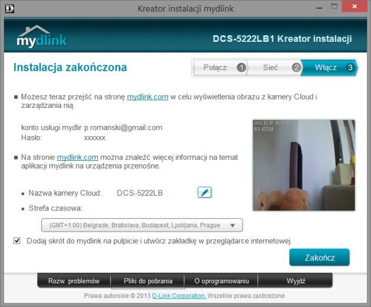
Task: Click the Strefa czasowa label
Action: pos(55,208)
